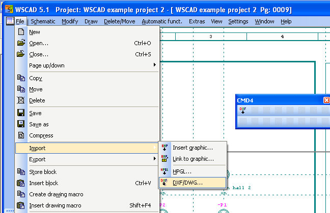
Task: Click the -P1 component label
Action: 222,205
